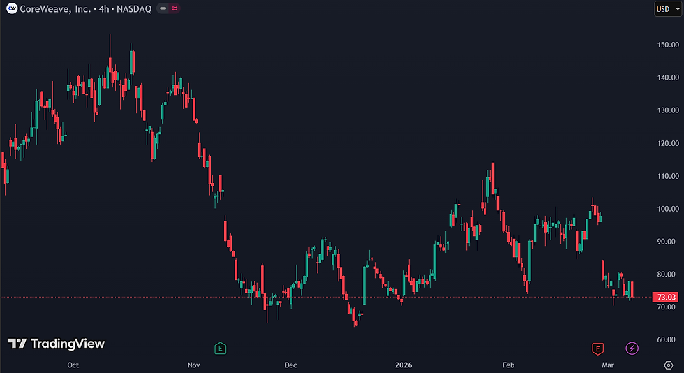The height and width of the screenshot is (373, 684).
Task: Click the 100.00 price axis label
Action: 668,209
